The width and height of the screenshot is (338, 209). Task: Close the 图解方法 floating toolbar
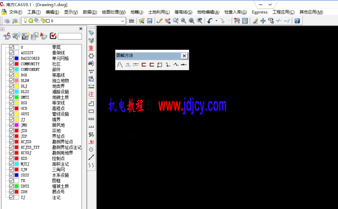point(184,56)
